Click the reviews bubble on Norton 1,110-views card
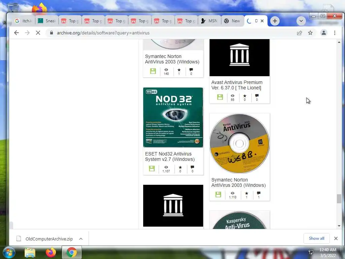345x259 pixels. click(x=258, y=193)
